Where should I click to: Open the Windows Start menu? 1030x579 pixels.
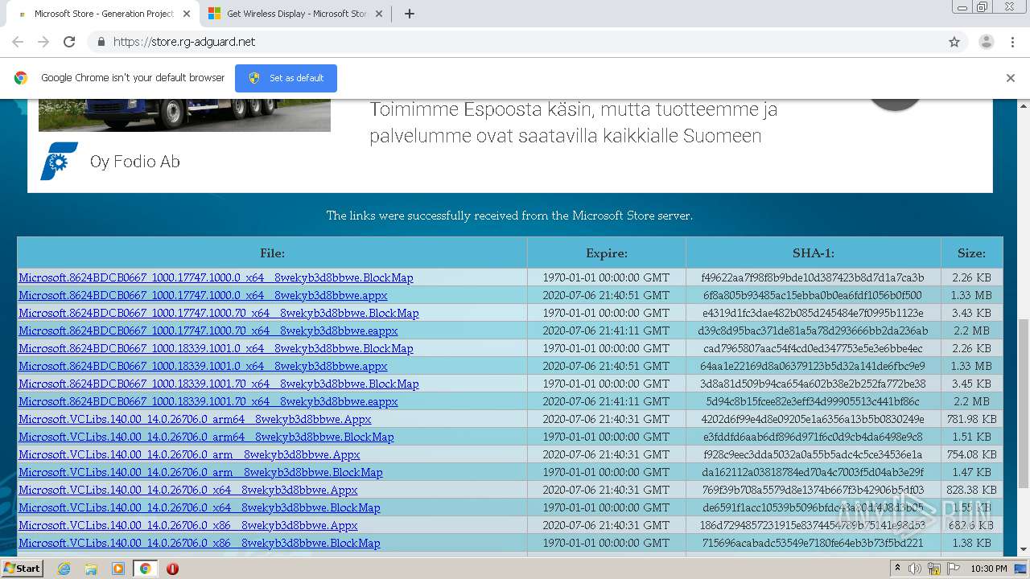point(23,568)
